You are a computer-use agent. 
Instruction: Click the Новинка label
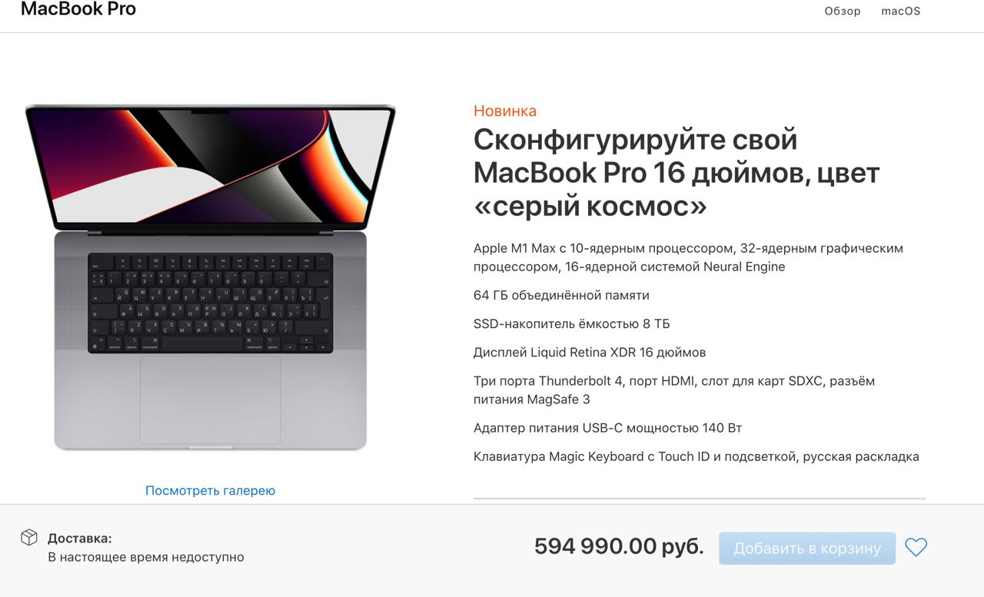point(505,111)
